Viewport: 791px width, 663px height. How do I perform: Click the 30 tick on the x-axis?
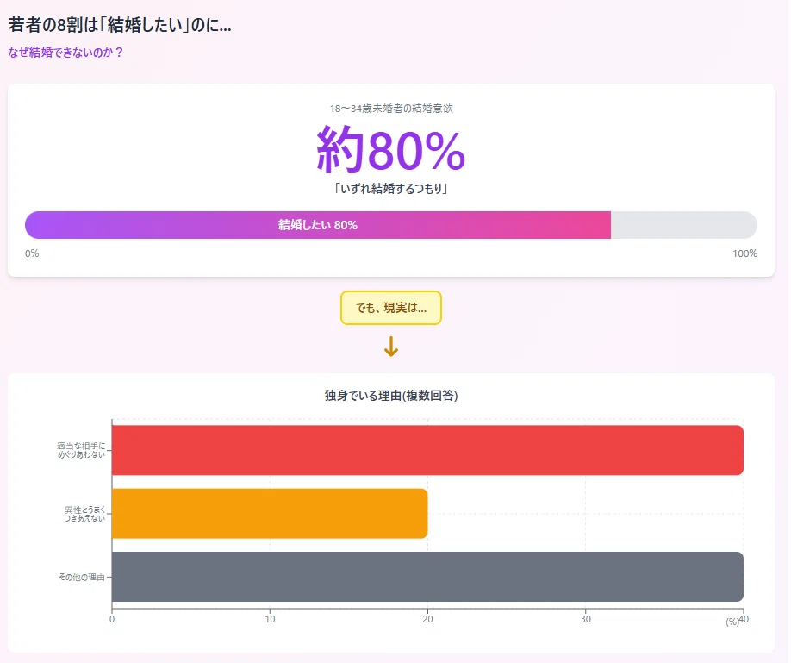[x=586, y=619]
